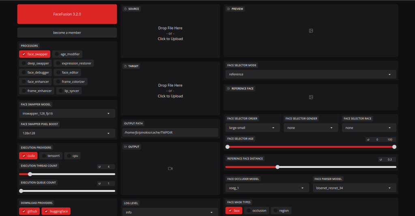Click the image icon in Reference Face panel
Viewport: 415px width, 216px height.
click(x=311, y=97)
